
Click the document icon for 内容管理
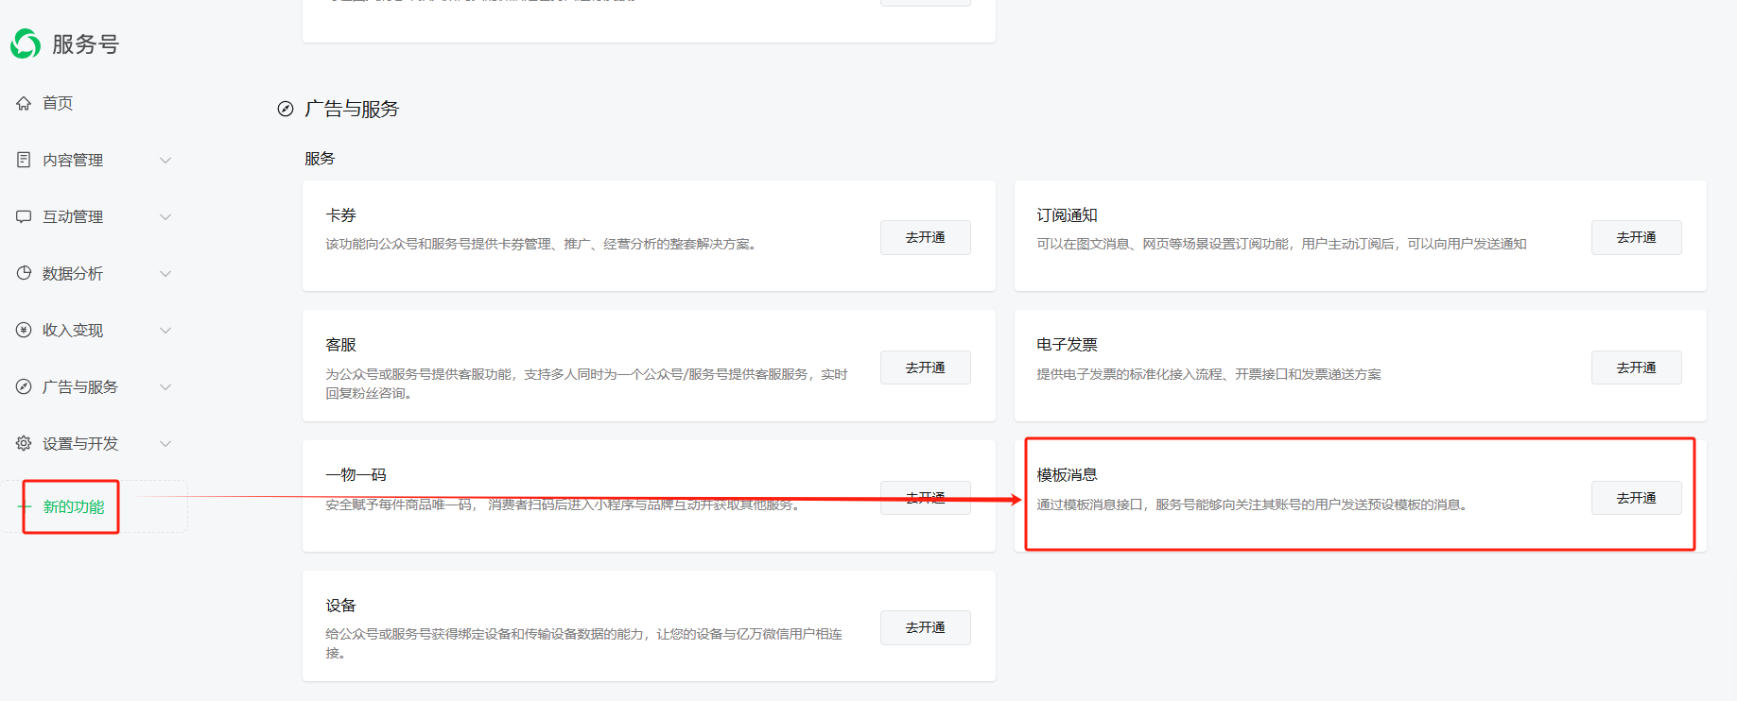point(24,160)
